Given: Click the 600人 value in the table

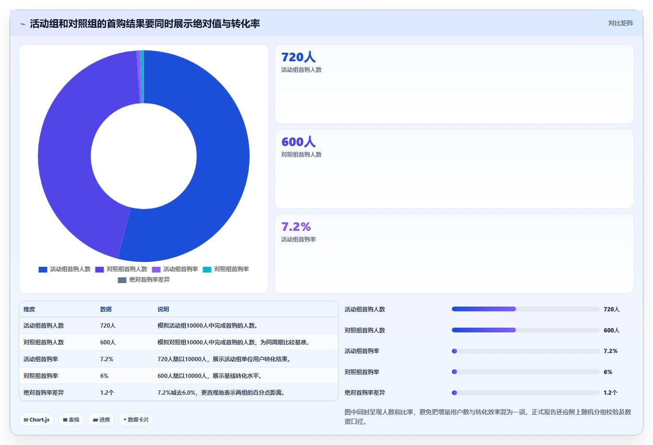Looking at the screenshot, I should [108, 342].
